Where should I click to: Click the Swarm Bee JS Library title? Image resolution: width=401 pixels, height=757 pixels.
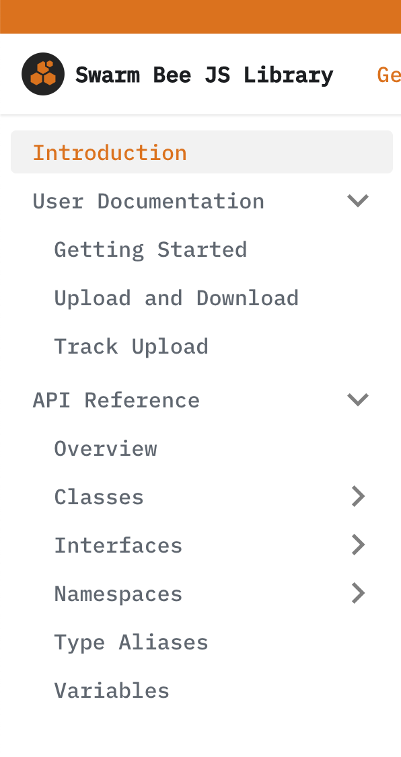coord(205,74)
